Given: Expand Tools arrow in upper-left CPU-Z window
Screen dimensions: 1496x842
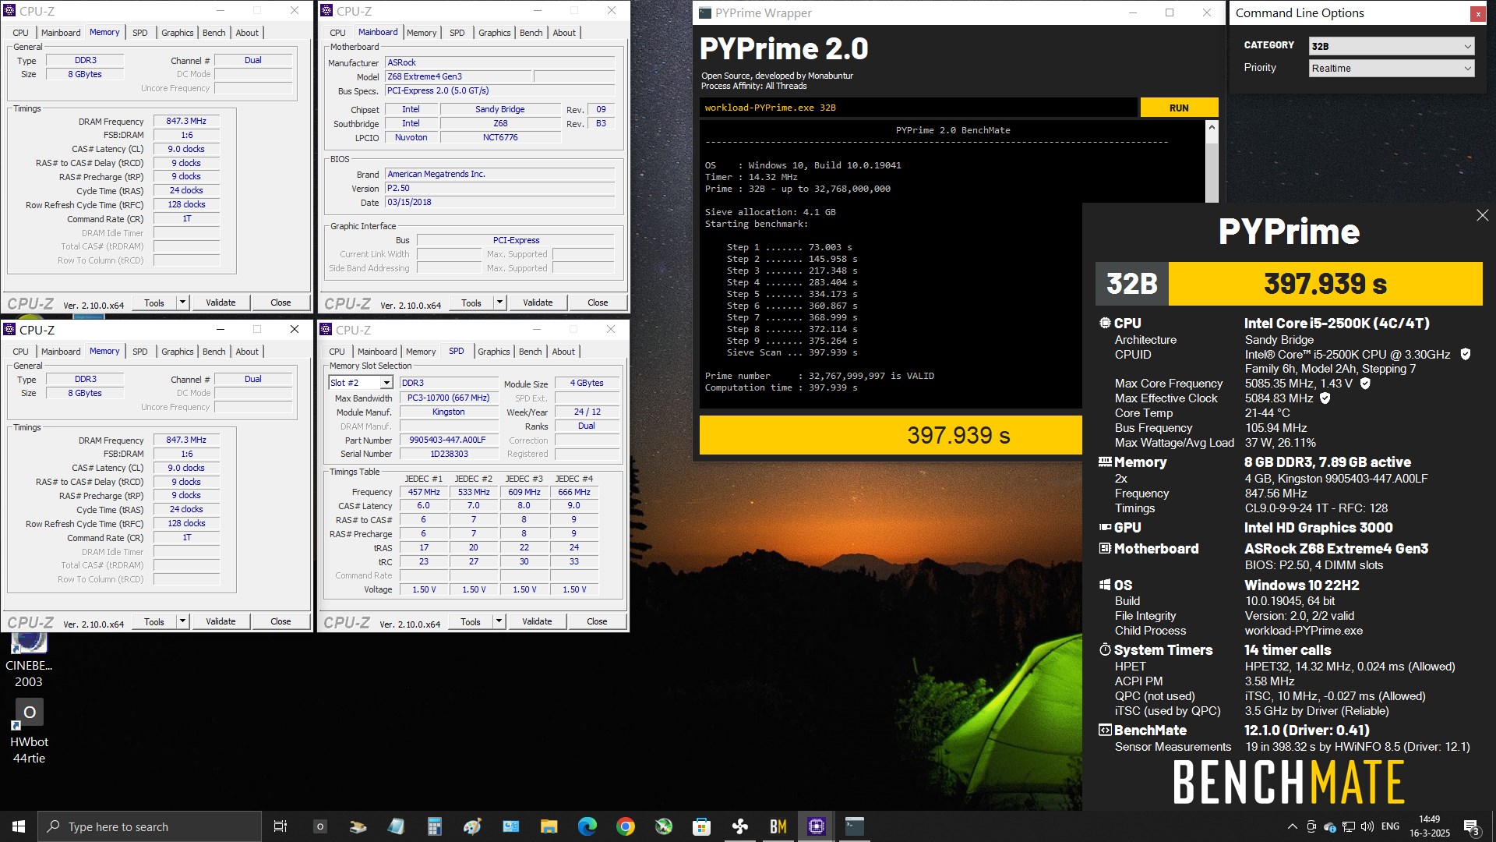Looking at the screenshot, I should 182,302.
